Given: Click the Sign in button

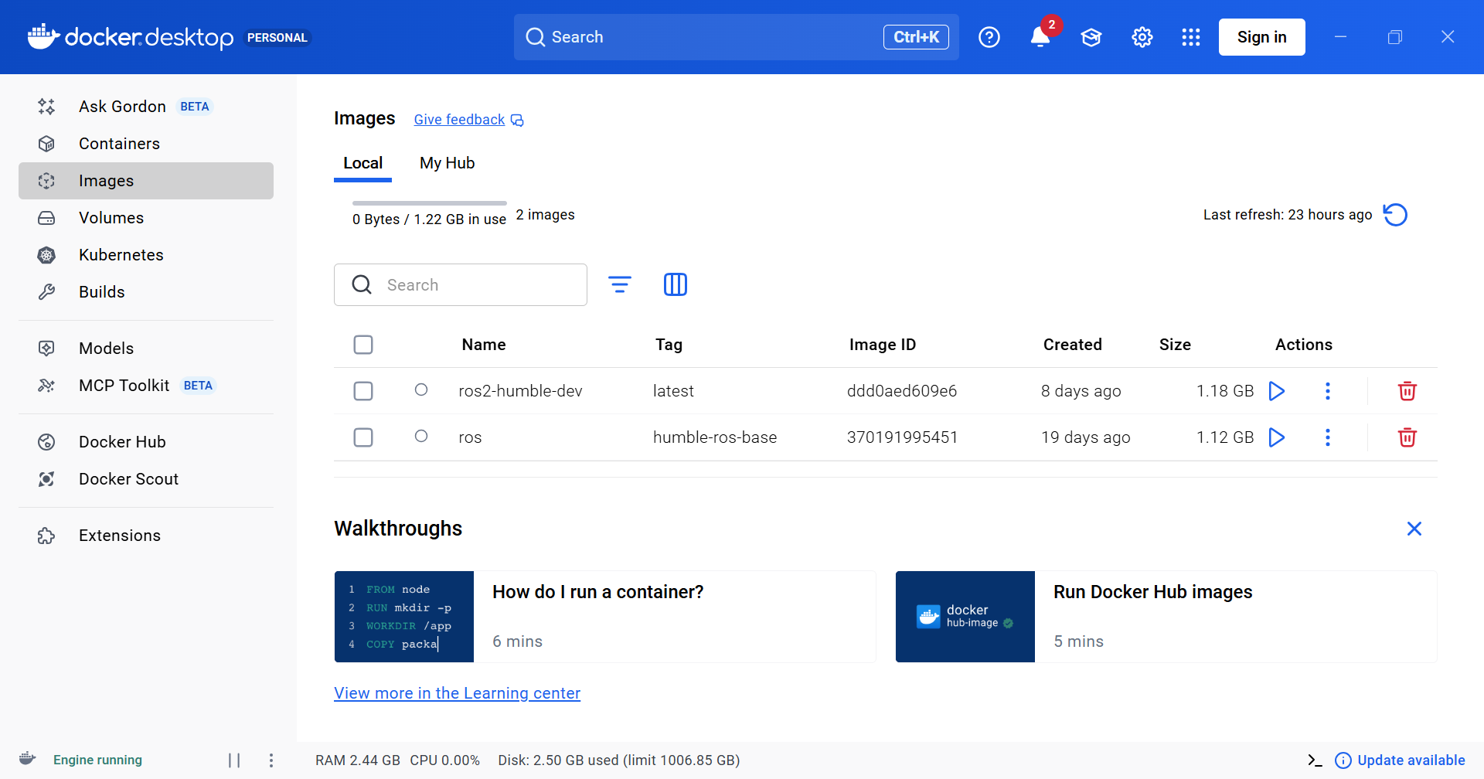Looking at the screenshot, I should click(x=1261, y=37).
